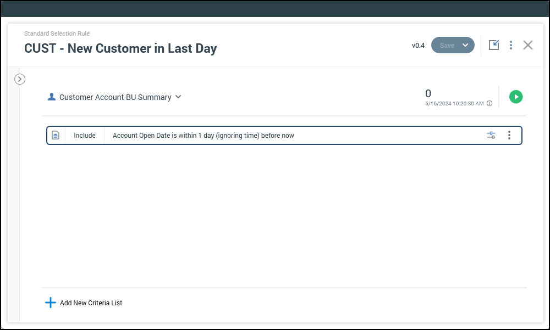Viewport: 550px width, 330px height.
Task: Toggle the Include label on the criteria
Action: tap(85, 136)
